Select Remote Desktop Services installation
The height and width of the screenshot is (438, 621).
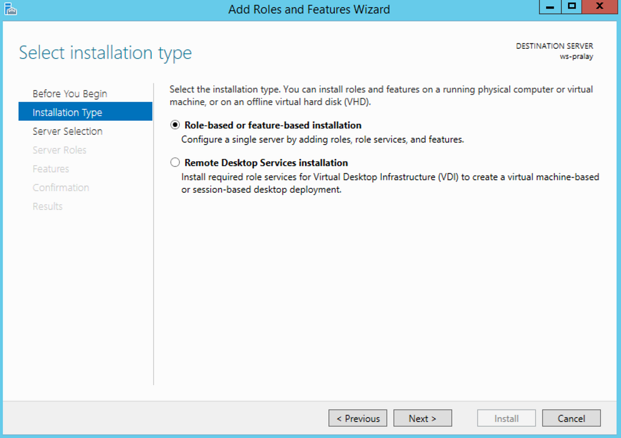175,162
